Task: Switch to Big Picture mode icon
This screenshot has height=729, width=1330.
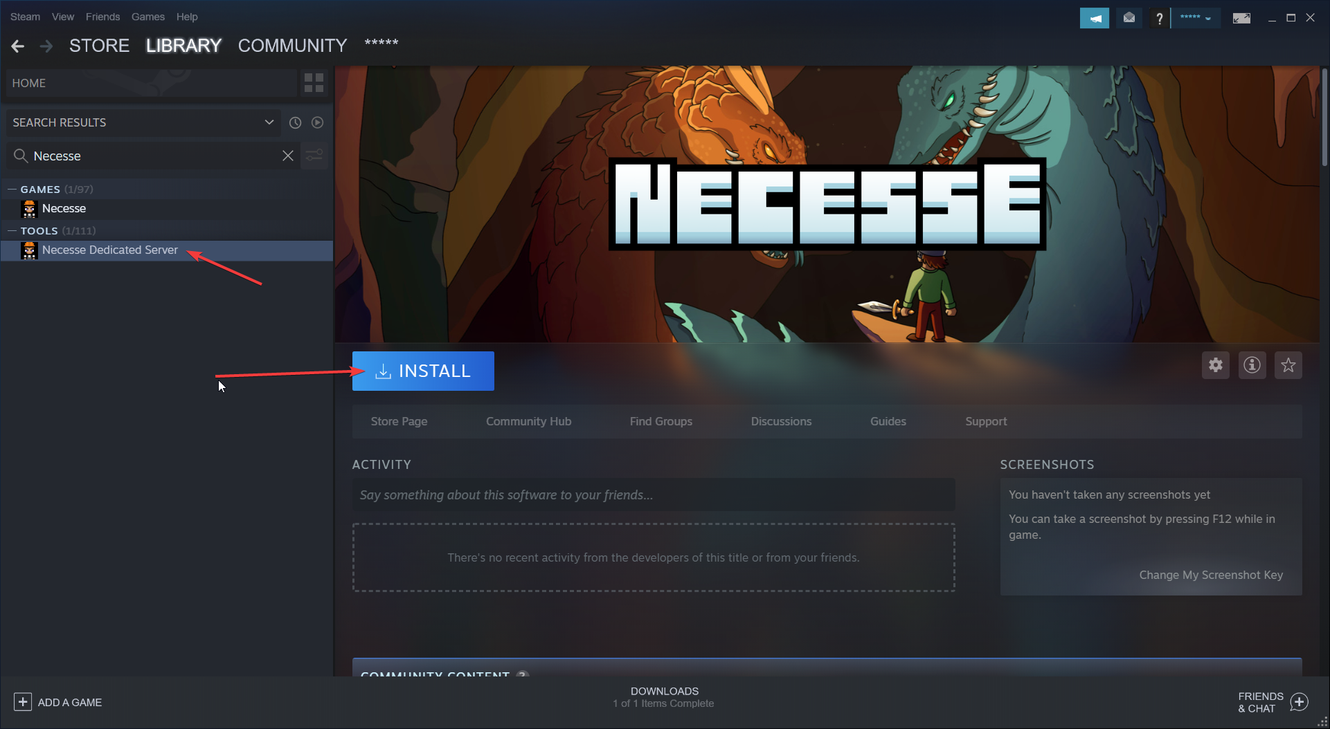Action: pos(1241,18)
